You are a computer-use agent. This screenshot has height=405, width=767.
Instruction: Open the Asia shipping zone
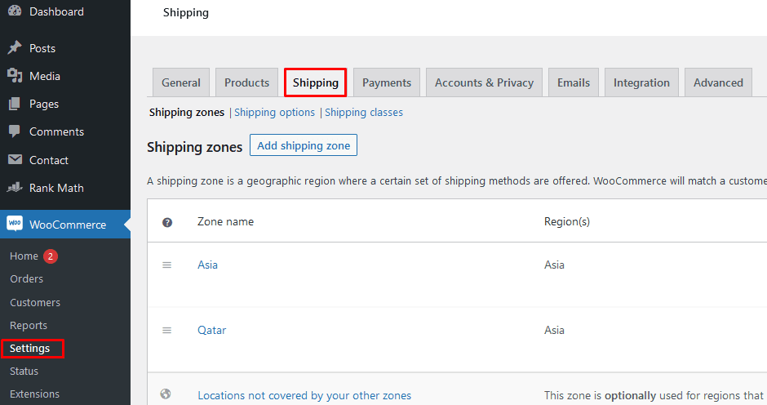207,265
